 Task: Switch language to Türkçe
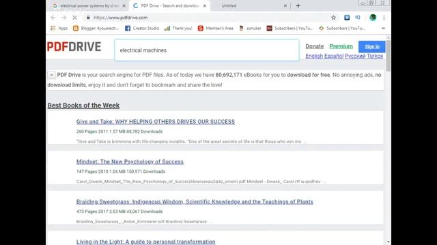point(375,56)
